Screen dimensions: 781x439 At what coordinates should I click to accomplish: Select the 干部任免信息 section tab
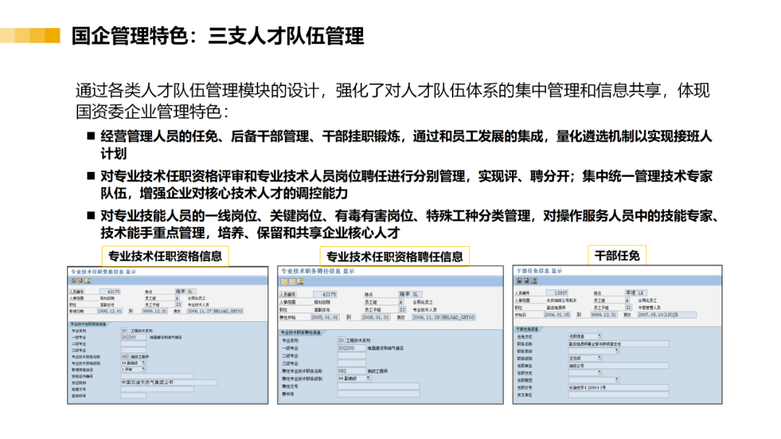click(x=527, y=329)
